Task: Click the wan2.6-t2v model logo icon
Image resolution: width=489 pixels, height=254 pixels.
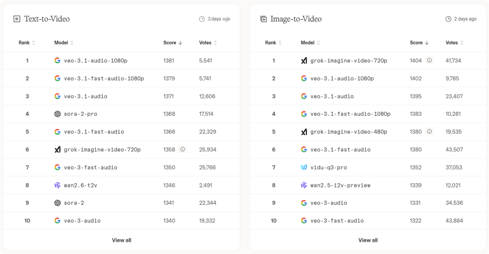Action: [x=58, y=185]
